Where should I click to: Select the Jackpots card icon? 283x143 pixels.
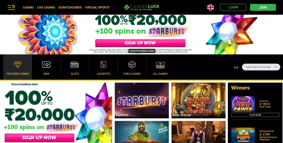[103, 64]
